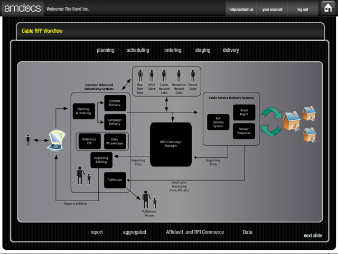Open the Data bottom link
This screenshot has height=254, width=338.
[248, 232]
